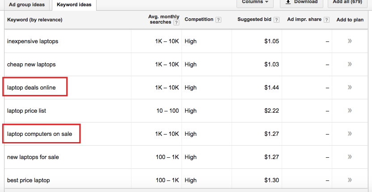Add 'laptop computers on sale' to plan

(x=350, y=134)
